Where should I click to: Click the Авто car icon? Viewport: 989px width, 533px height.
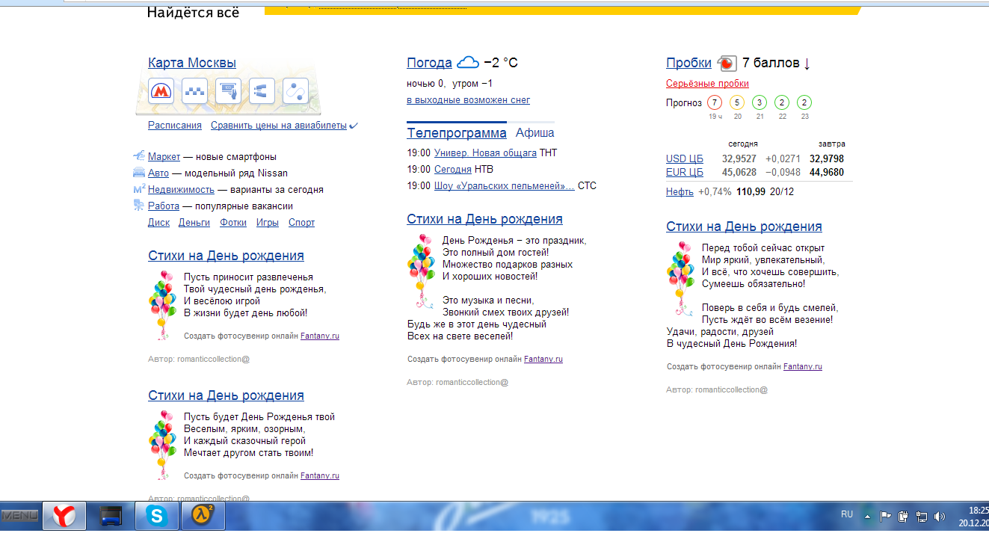tap(139, 173)
